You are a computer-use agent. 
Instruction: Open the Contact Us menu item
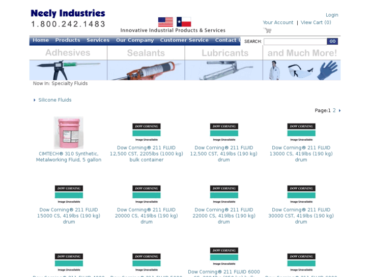tap(227, 40)
